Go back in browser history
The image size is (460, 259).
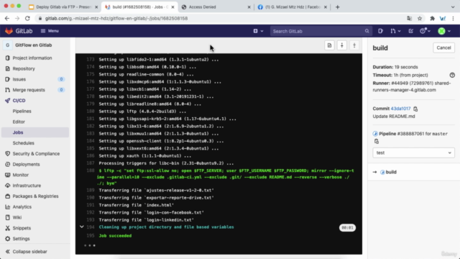(7, 19)
